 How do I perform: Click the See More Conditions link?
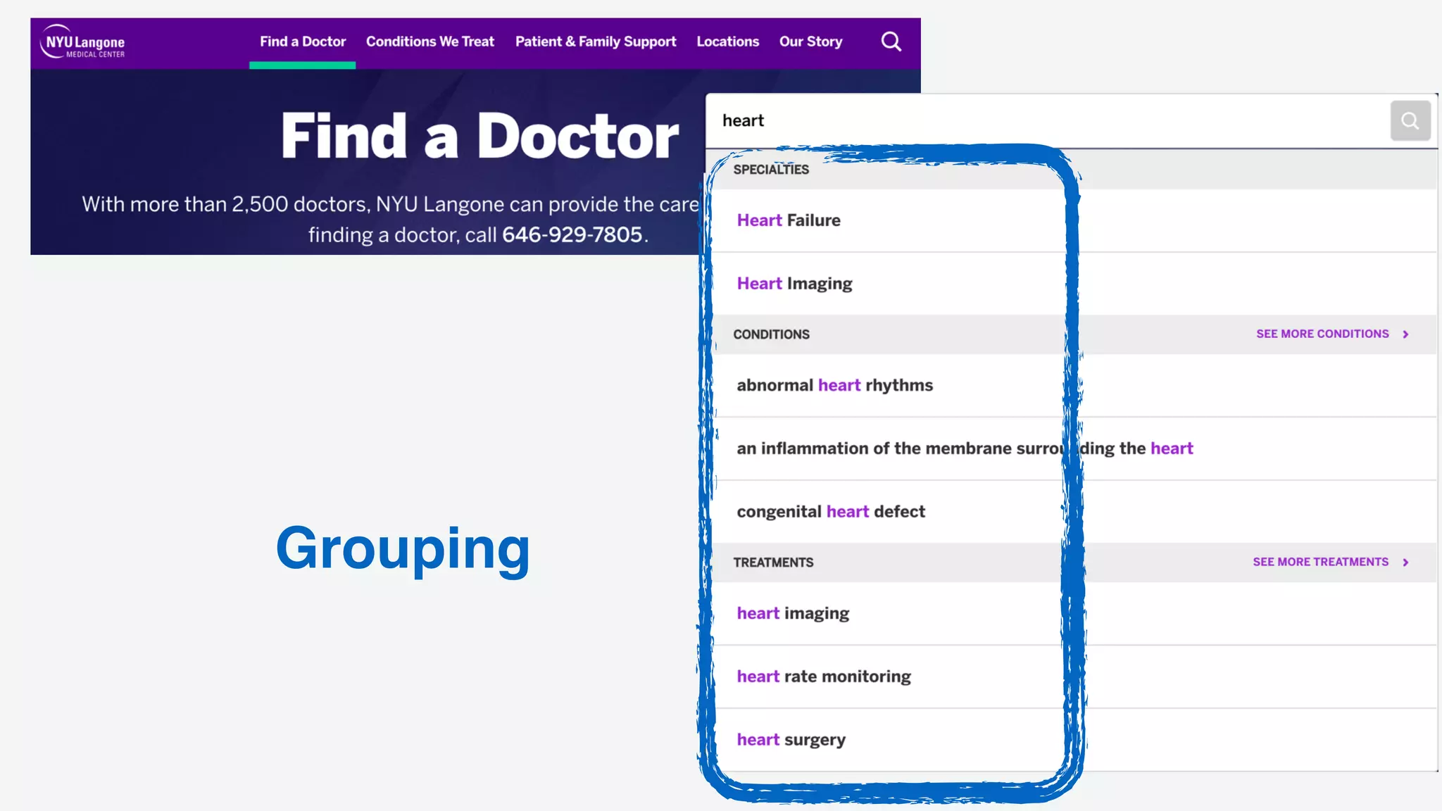(1322, 334)
